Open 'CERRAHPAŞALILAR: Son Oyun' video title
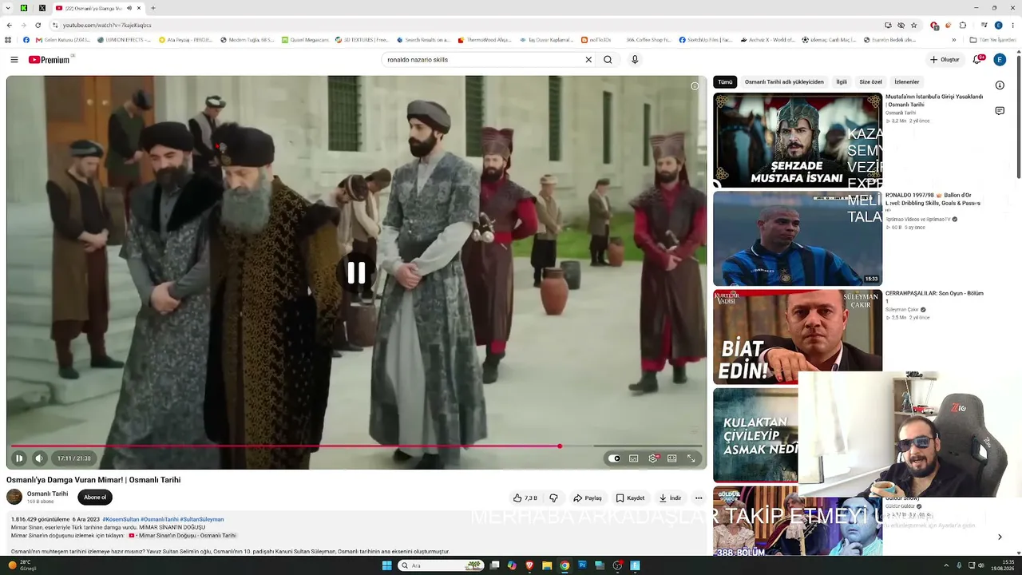The height and width of the screenshot is (575, 1022). (x=934, y=297)
